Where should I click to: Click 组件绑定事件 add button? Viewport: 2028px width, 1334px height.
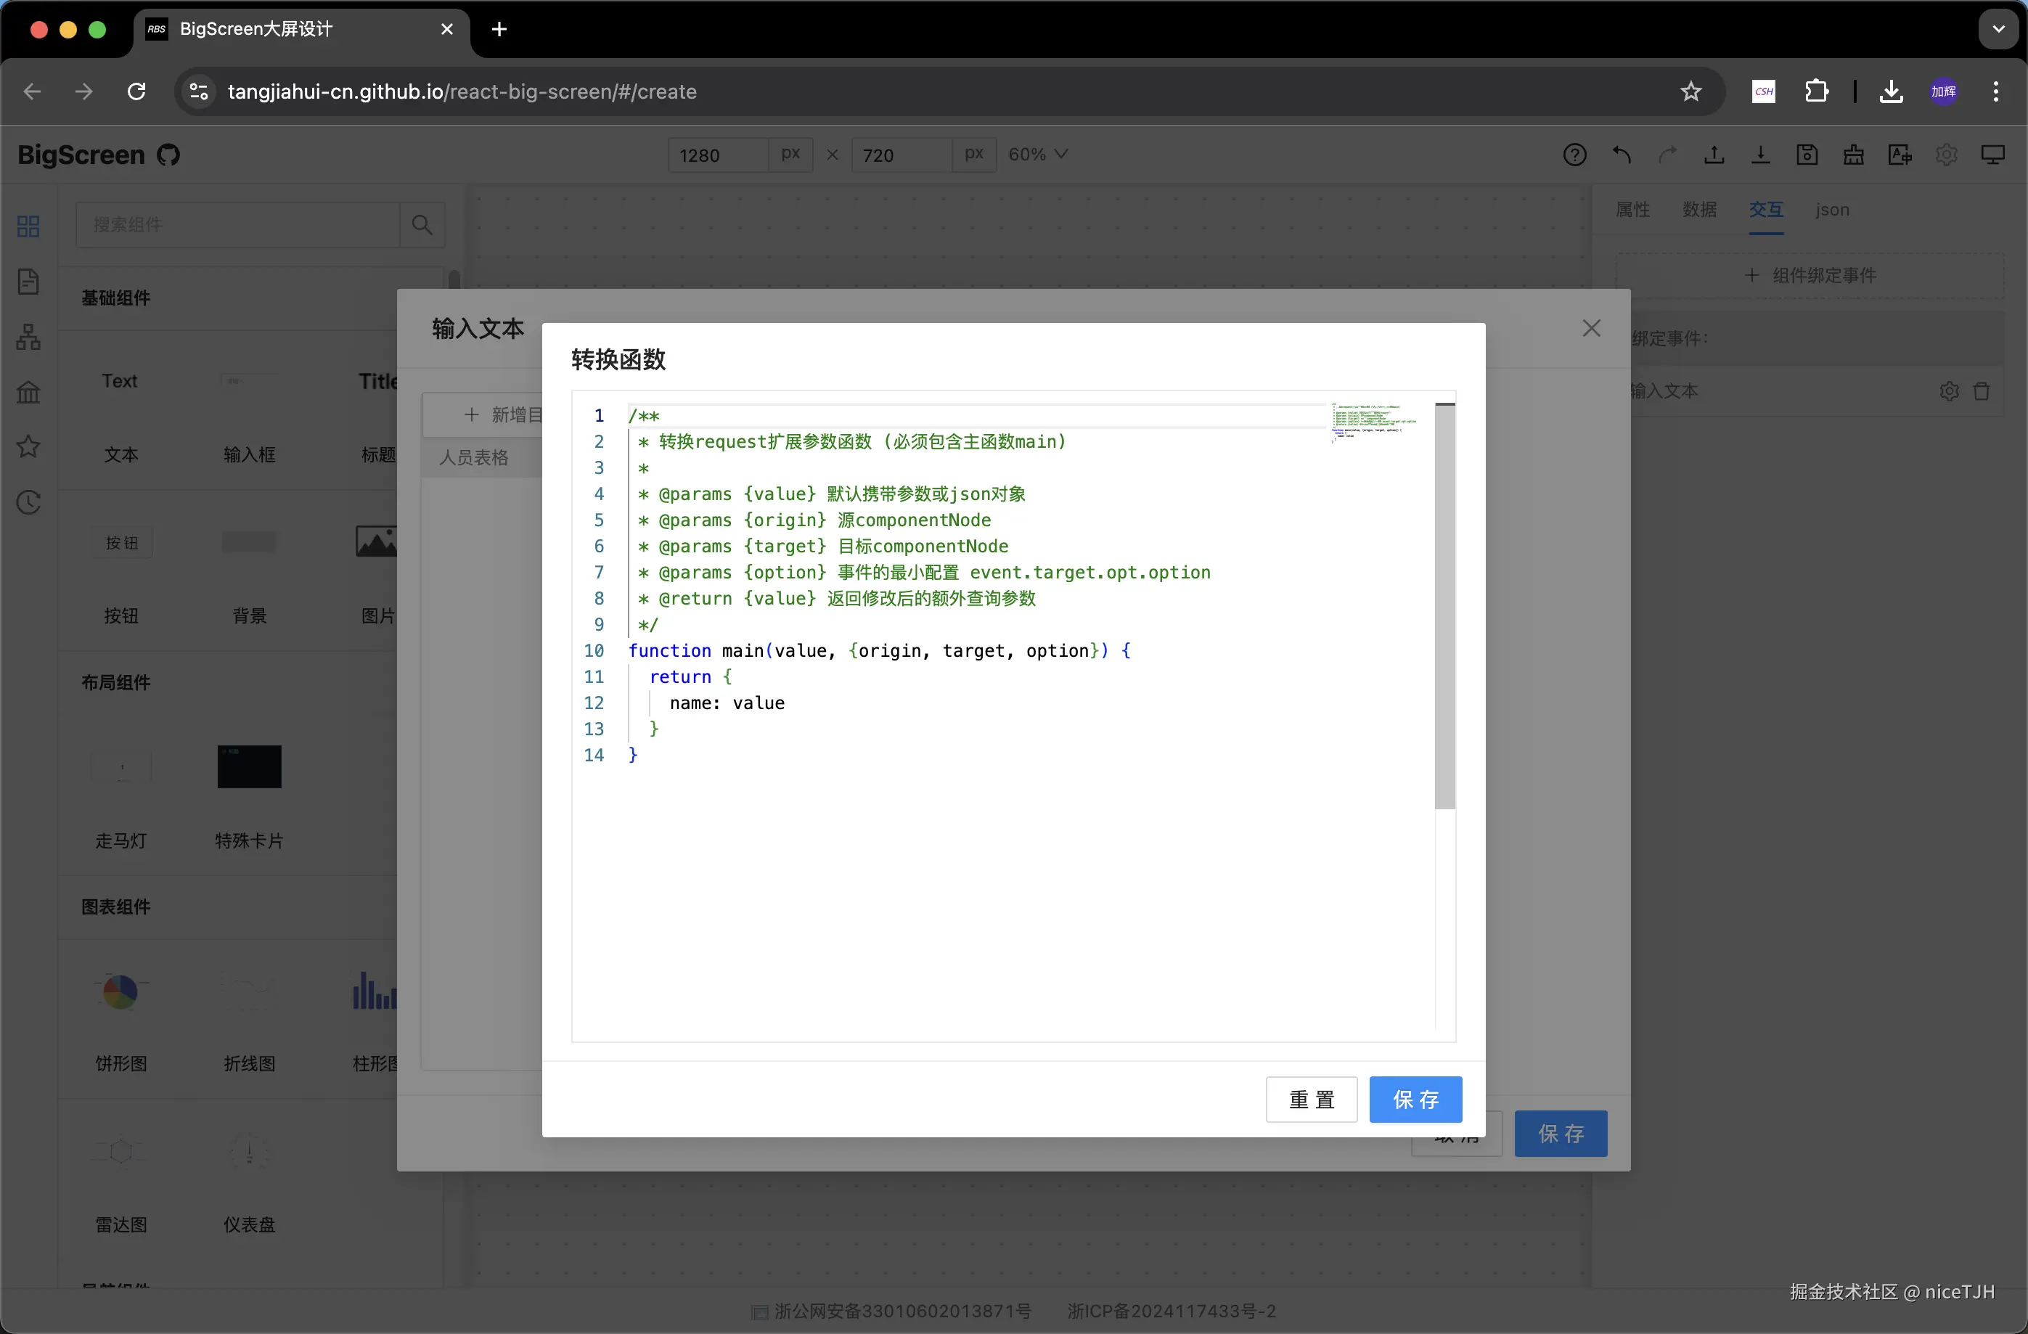[1810, 275]
